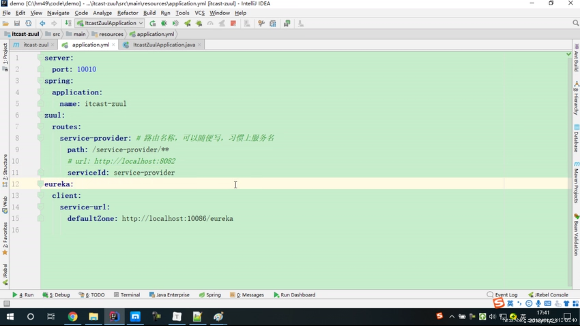The height and width of the screenshot is (326, 580).
Task: Open the Run Dashboard tool window
Action: (295, 295)
